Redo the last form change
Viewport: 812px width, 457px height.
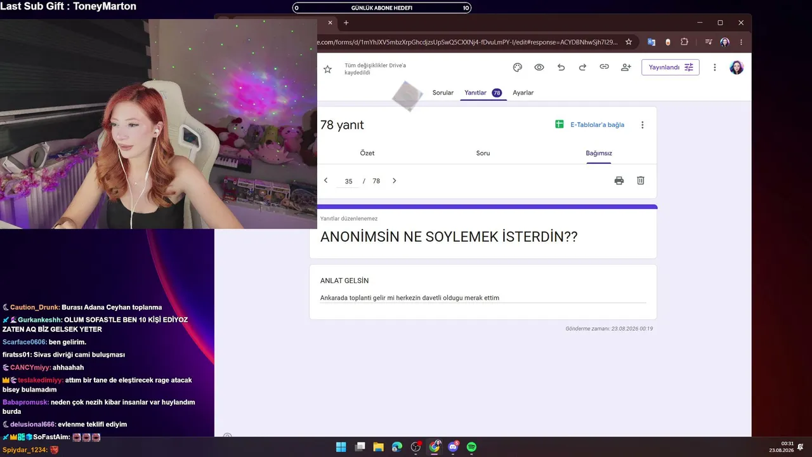[582, 67]
